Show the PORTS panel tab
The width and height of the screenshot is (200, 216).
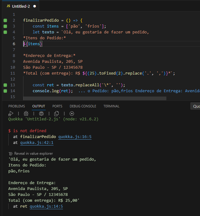[x=57, y=106]
